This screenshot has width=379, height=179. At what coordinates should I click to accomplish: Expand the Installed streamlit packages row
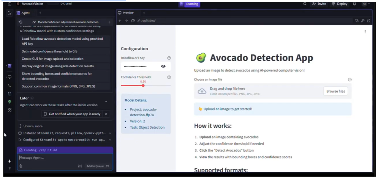point(64,133)
